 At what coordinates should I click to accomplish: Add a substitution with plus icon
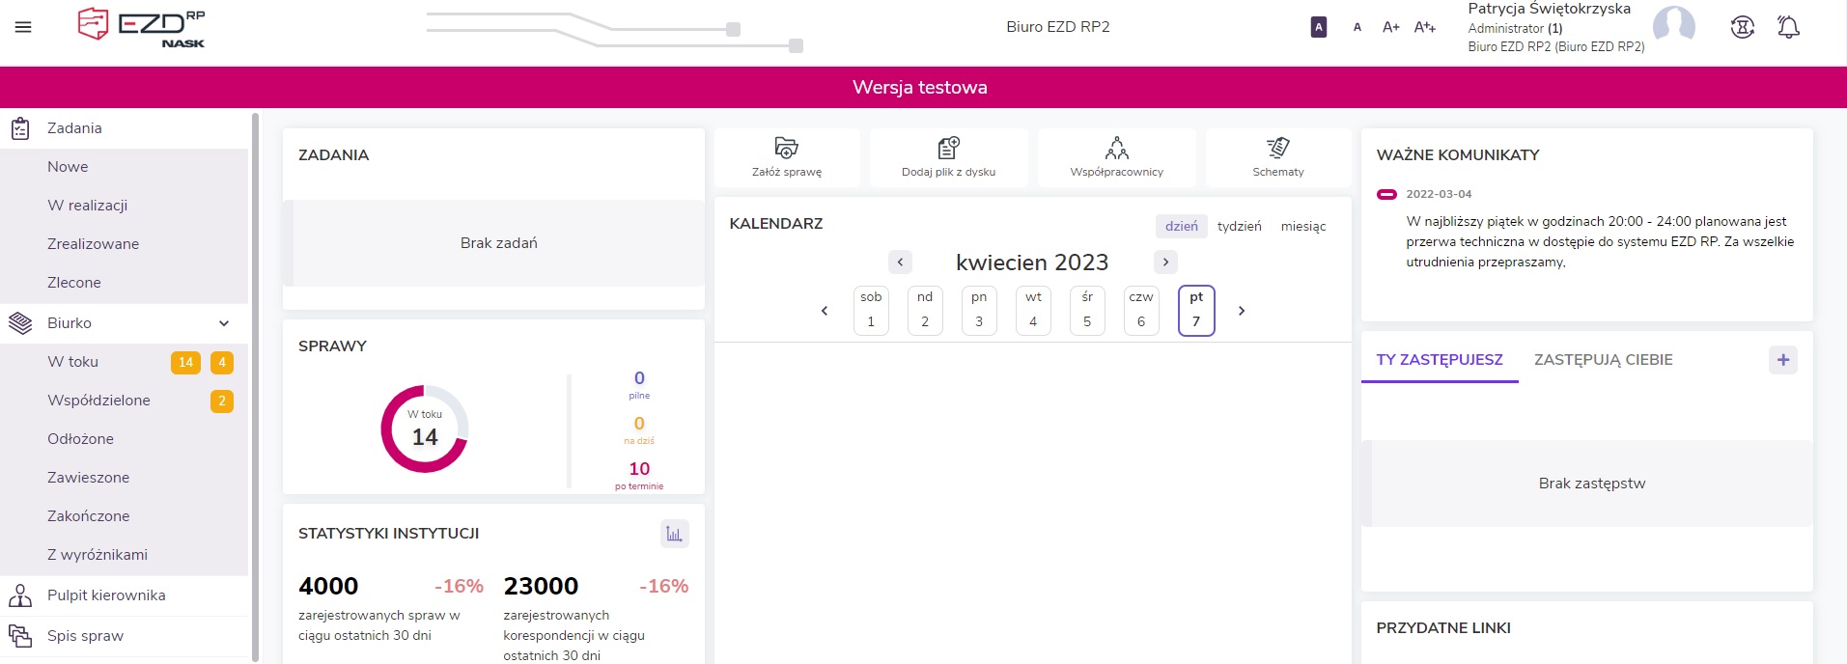tap(1782, 360)
